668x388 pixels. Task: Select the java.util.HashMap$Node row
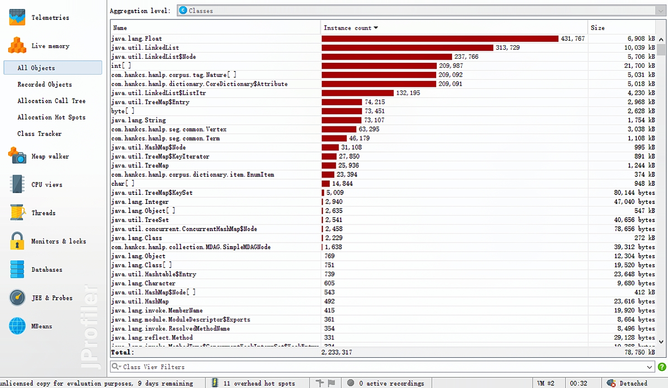[383, 147]
